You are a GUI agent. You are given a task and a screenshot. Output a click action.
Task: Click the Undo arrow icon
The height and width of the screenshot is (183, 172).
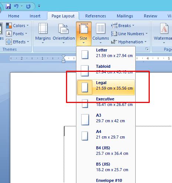click(16, 6)
